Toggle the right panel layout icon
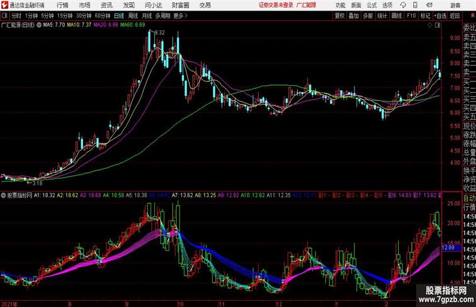The height and width of the screenshot is (307, 476). point(438,25)
